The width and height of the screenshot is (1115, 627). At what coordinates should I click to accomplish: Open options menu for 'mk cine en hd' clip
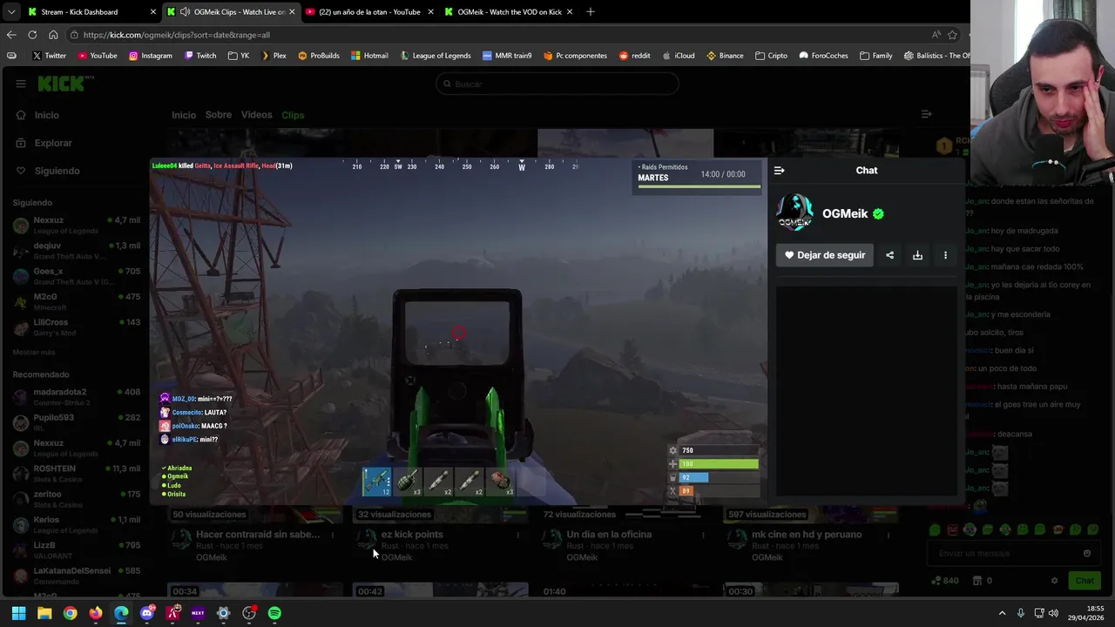point(889,536)
